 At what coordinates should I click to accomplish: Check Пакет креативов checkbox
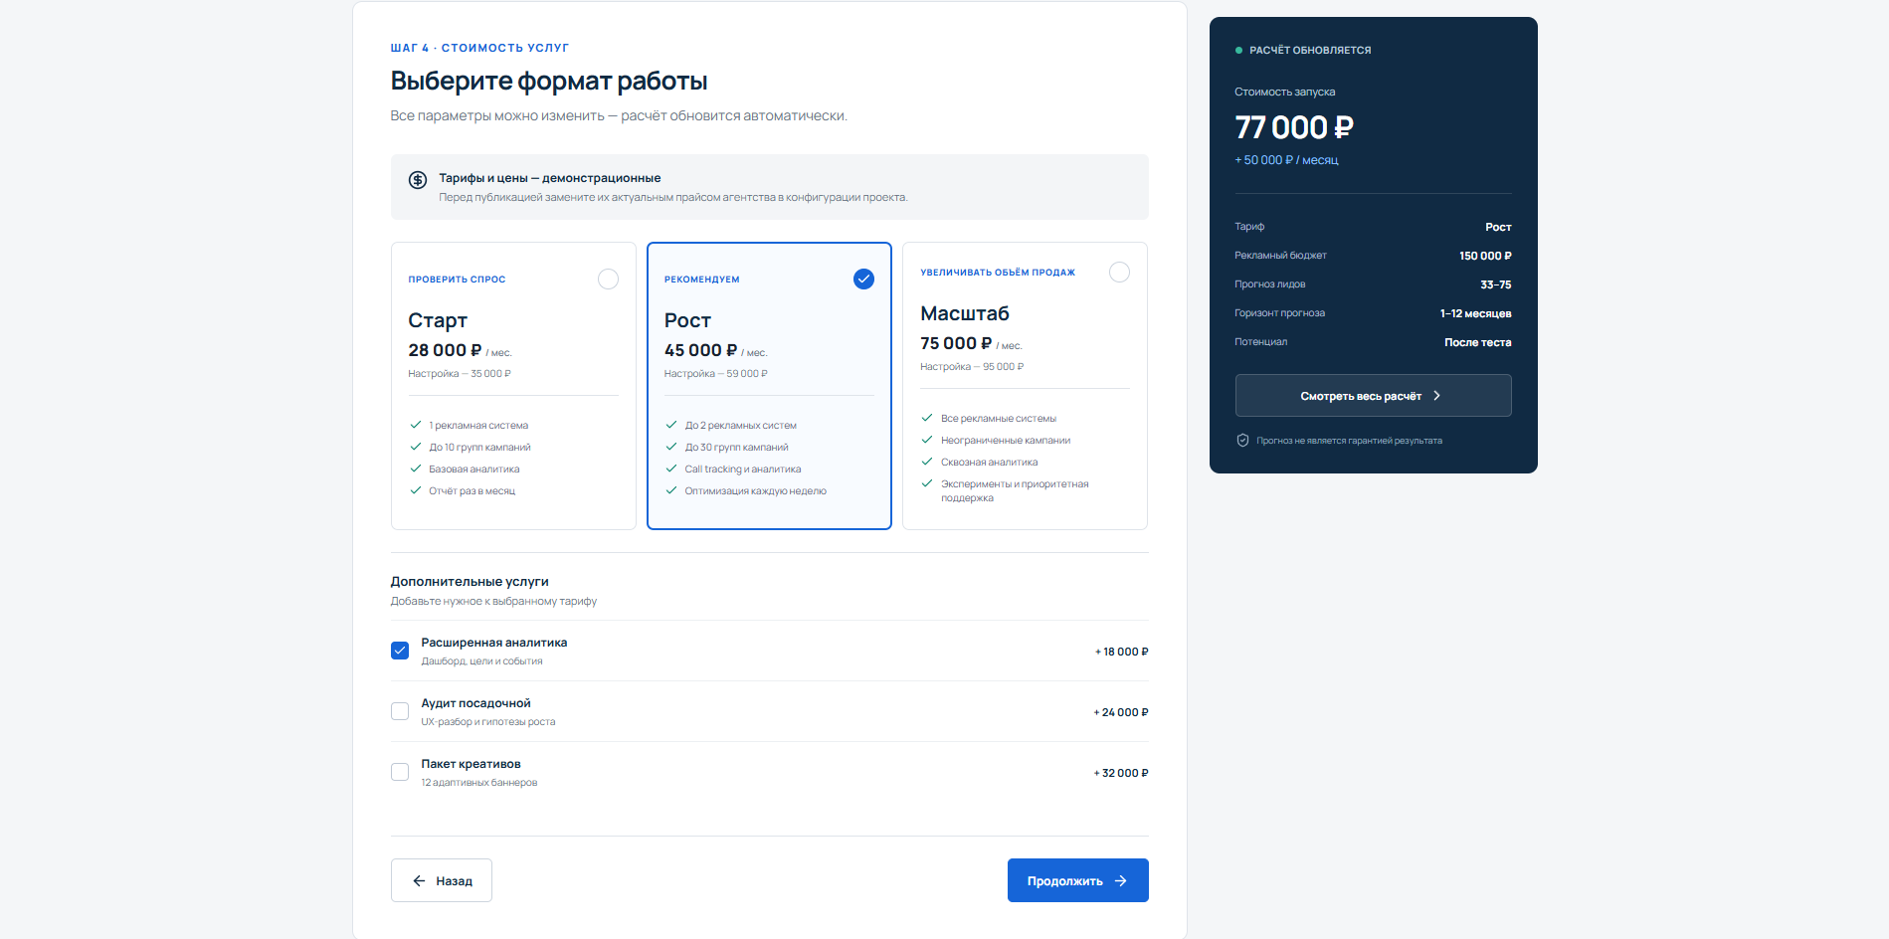click(400, 772)
